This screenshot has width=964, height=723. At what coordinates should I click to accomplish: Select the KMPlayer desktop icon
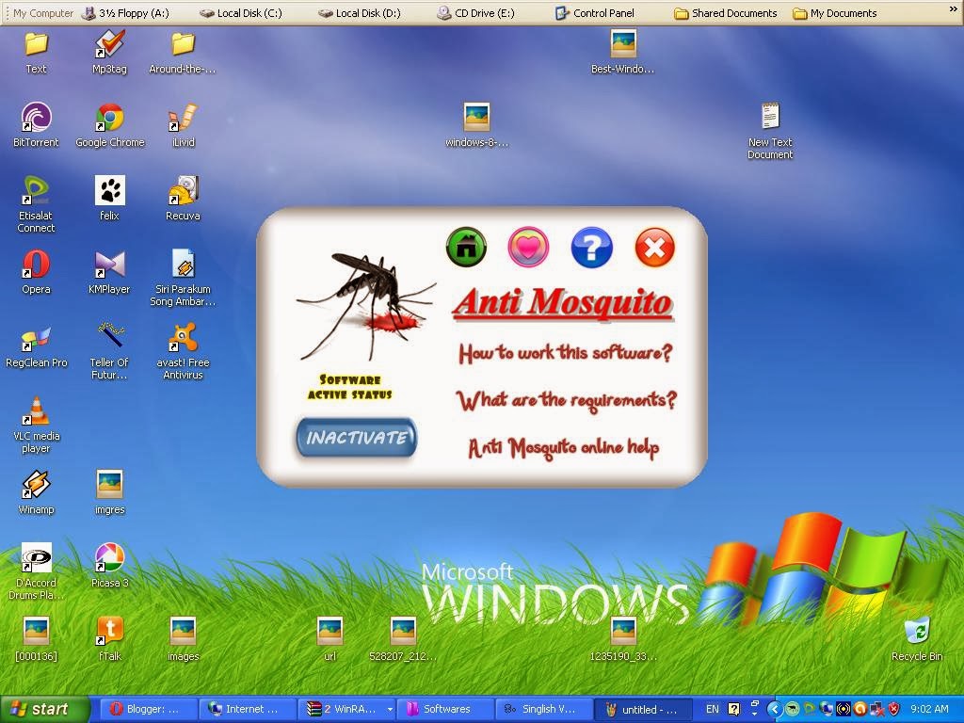pos(109,272)
